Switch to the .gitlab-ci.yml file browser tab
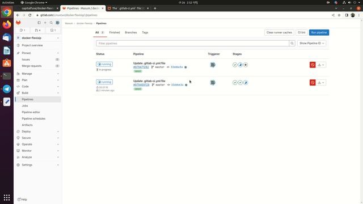The image size is (363, 204). [x=129, y=8]
